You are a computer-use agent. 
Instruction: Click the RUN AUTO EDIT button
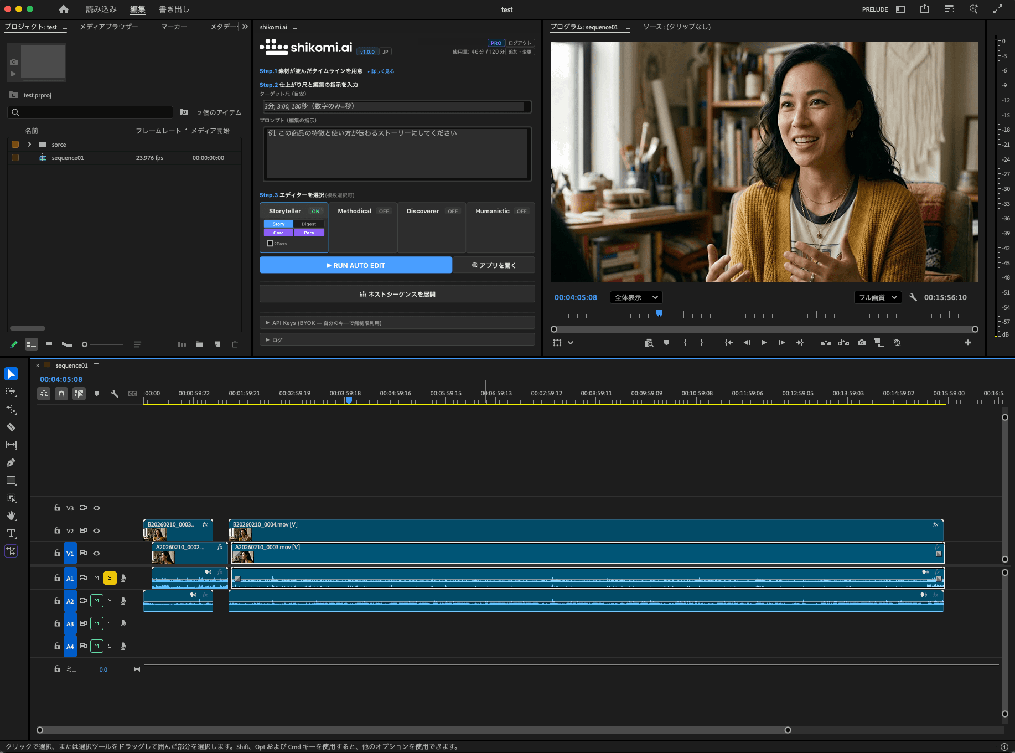tap(355, 265)
